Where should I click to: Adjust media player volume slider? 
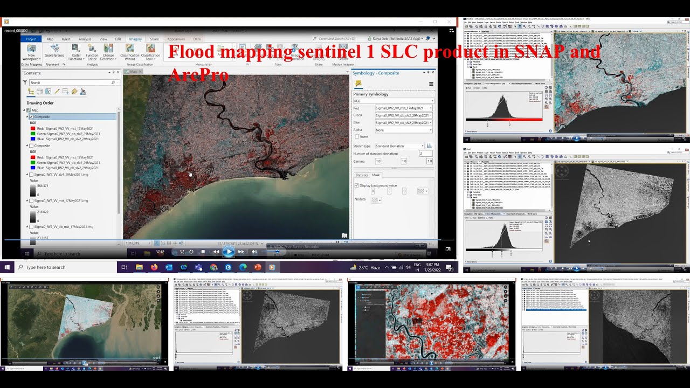pos(277,252)
